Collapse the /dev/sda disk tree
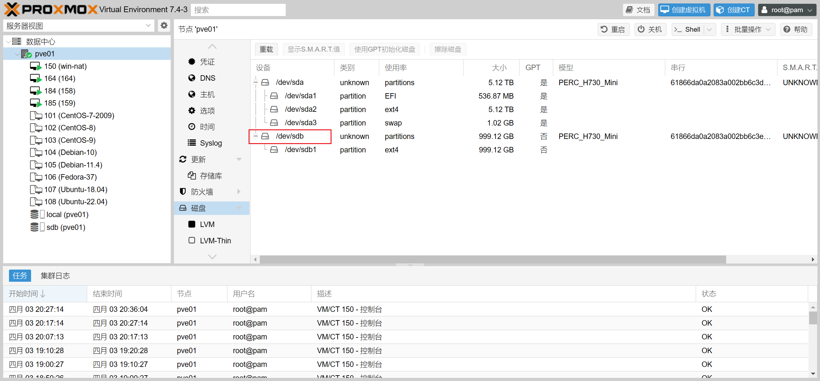Screen dimensions: 820x381 pos(256,83)
